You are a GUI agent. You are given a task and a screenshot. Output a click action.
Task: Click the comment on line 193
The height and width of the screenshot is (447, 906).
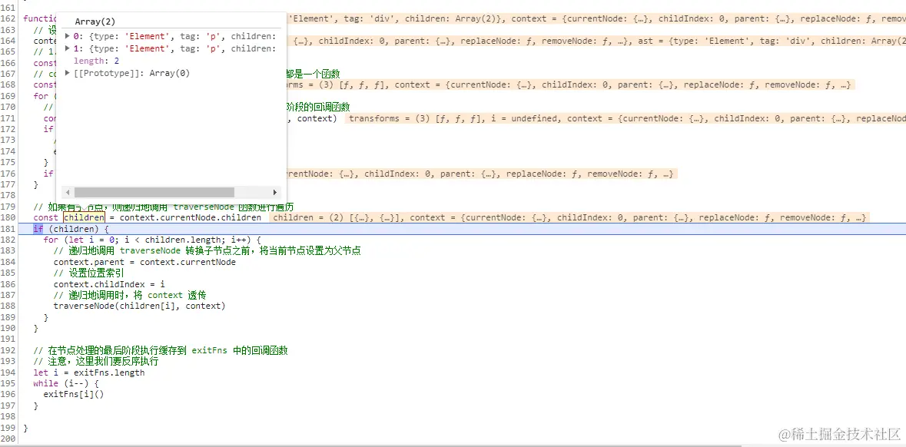pyautogui.click(x=96, y=362)
